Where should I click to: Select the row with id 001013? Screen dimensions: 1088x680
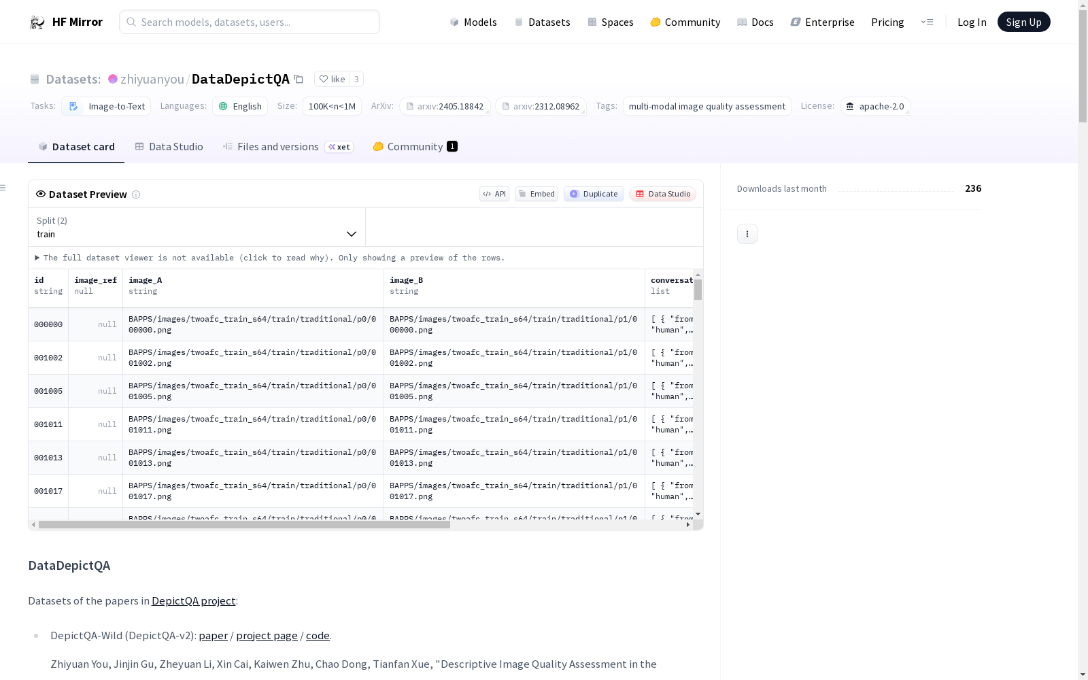[x=361, y=458]
